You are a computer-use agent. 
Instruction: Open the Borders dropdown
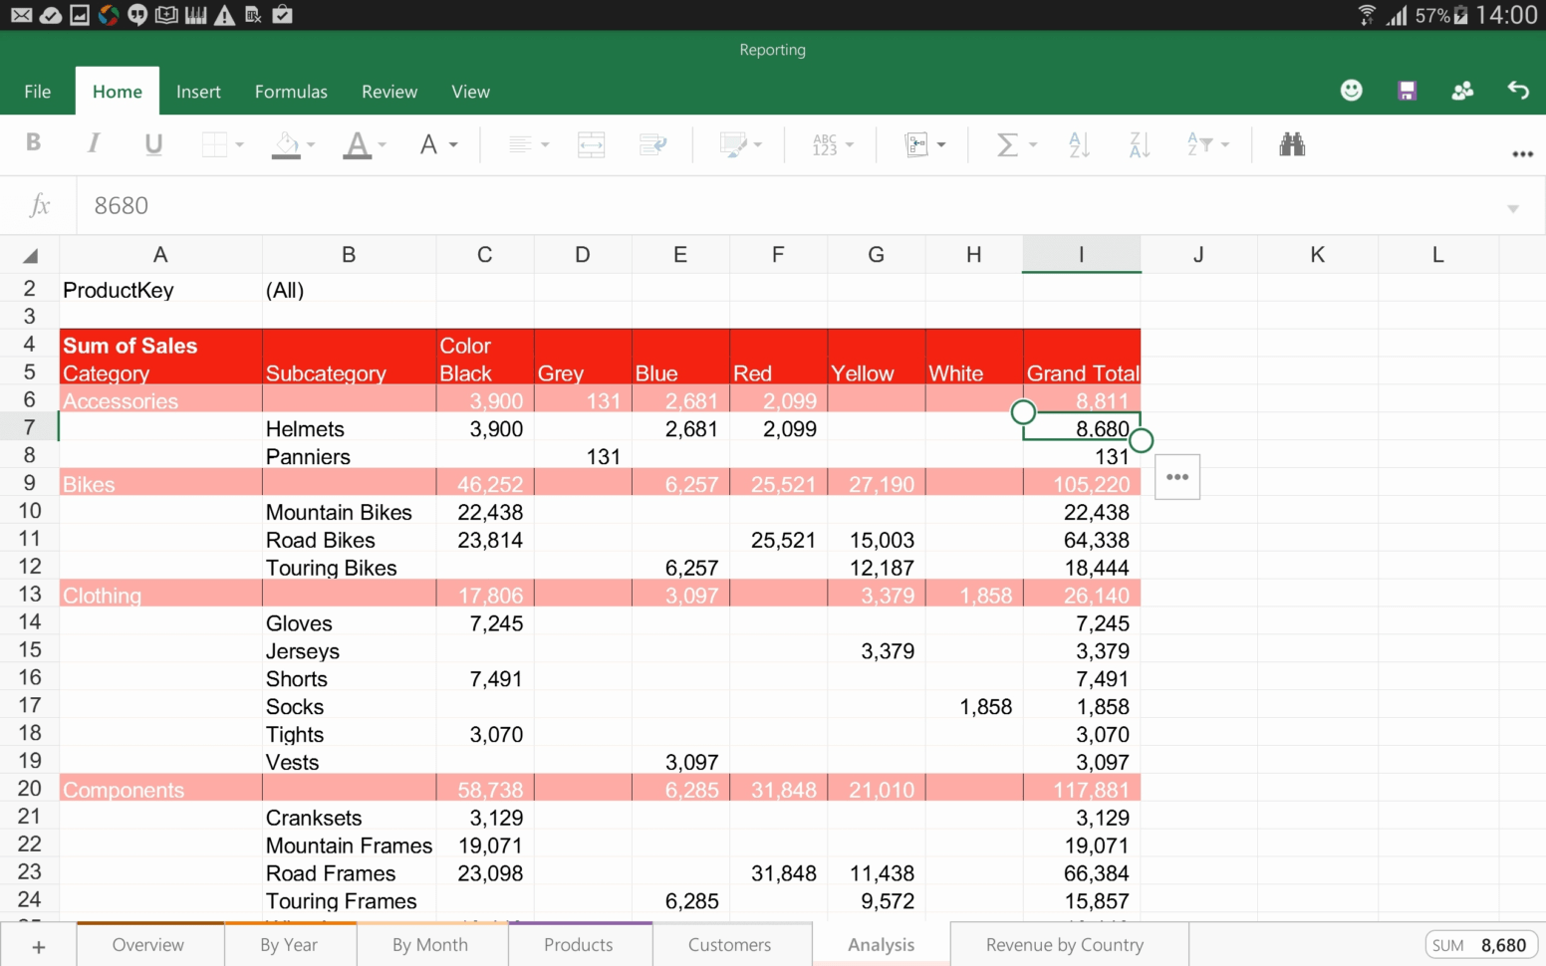pos(221,144)
